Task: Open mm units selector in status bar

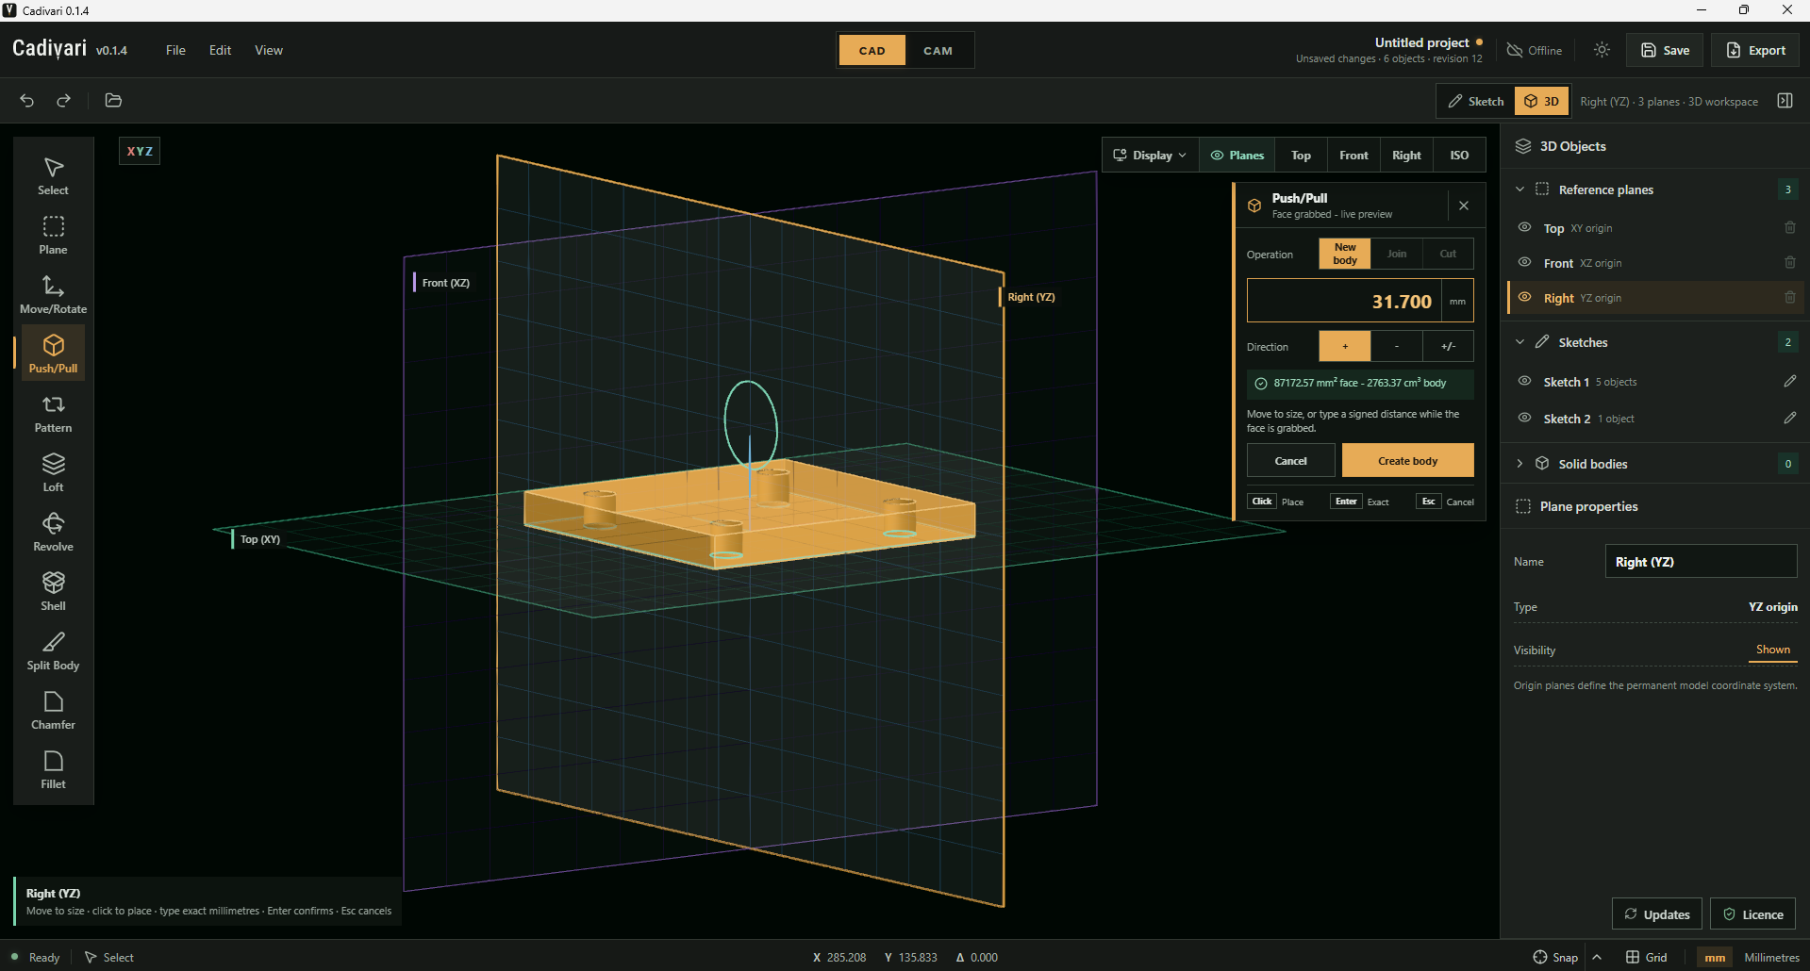Action: pos(1715,957)
